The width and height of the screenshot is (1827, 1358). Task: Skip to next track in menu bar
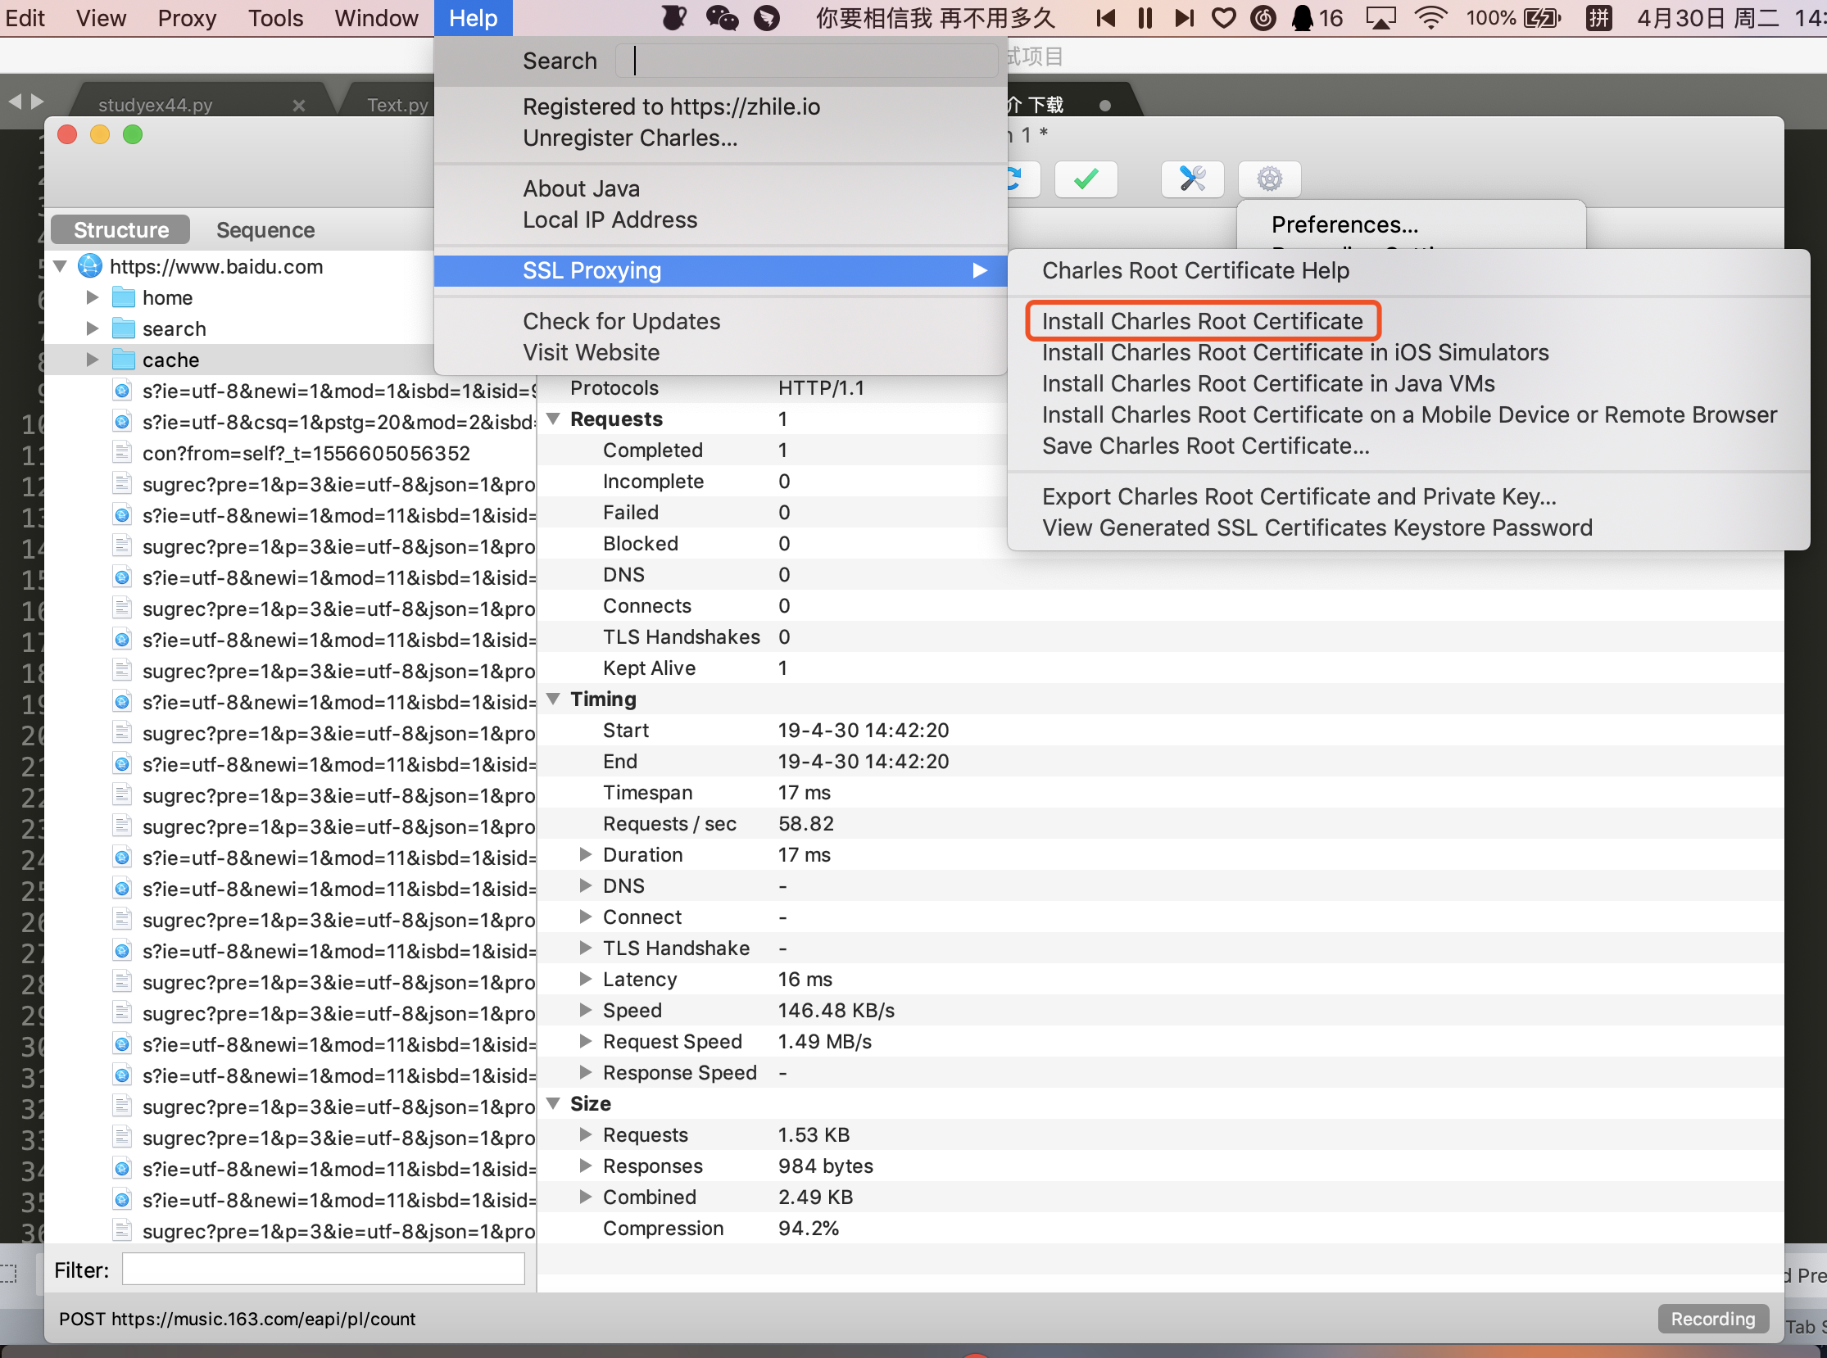(1184, 18)
